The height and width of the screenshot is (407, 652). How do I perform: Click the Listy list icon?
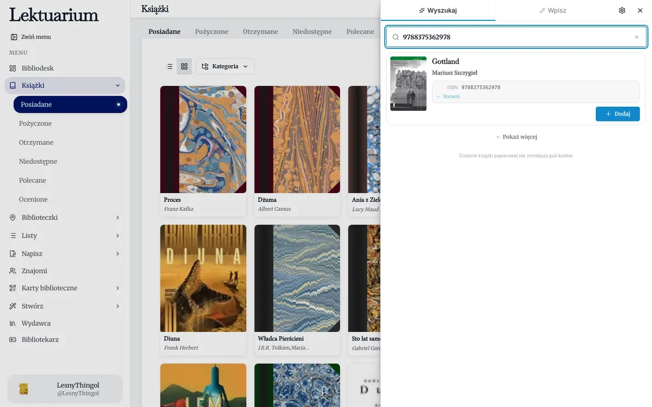(x=13, y=236)
